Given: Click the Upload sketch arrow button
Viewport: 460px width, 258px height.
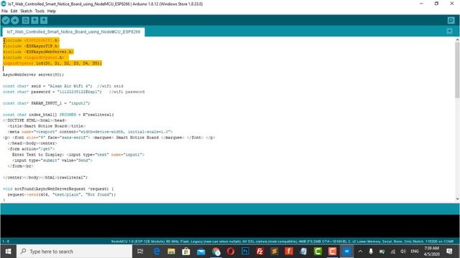Looking at the screenshot, I should [x=14, y=20].
